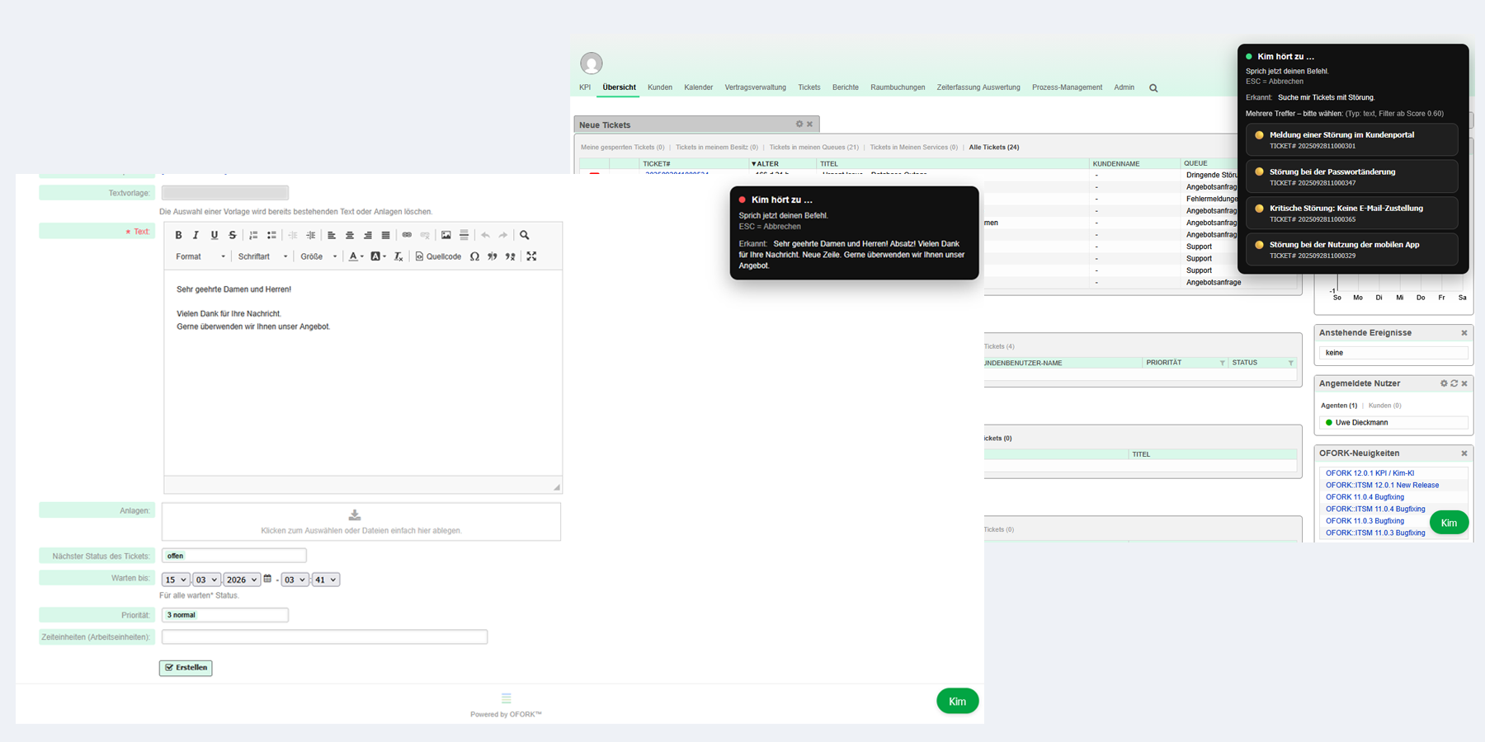Open the text color picker
This screenshot has width=1485, height=742.
(356, 256)
